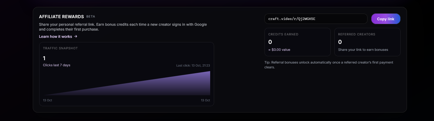Click the TRAFFIC SNAPSHOT label

point(60,48)
